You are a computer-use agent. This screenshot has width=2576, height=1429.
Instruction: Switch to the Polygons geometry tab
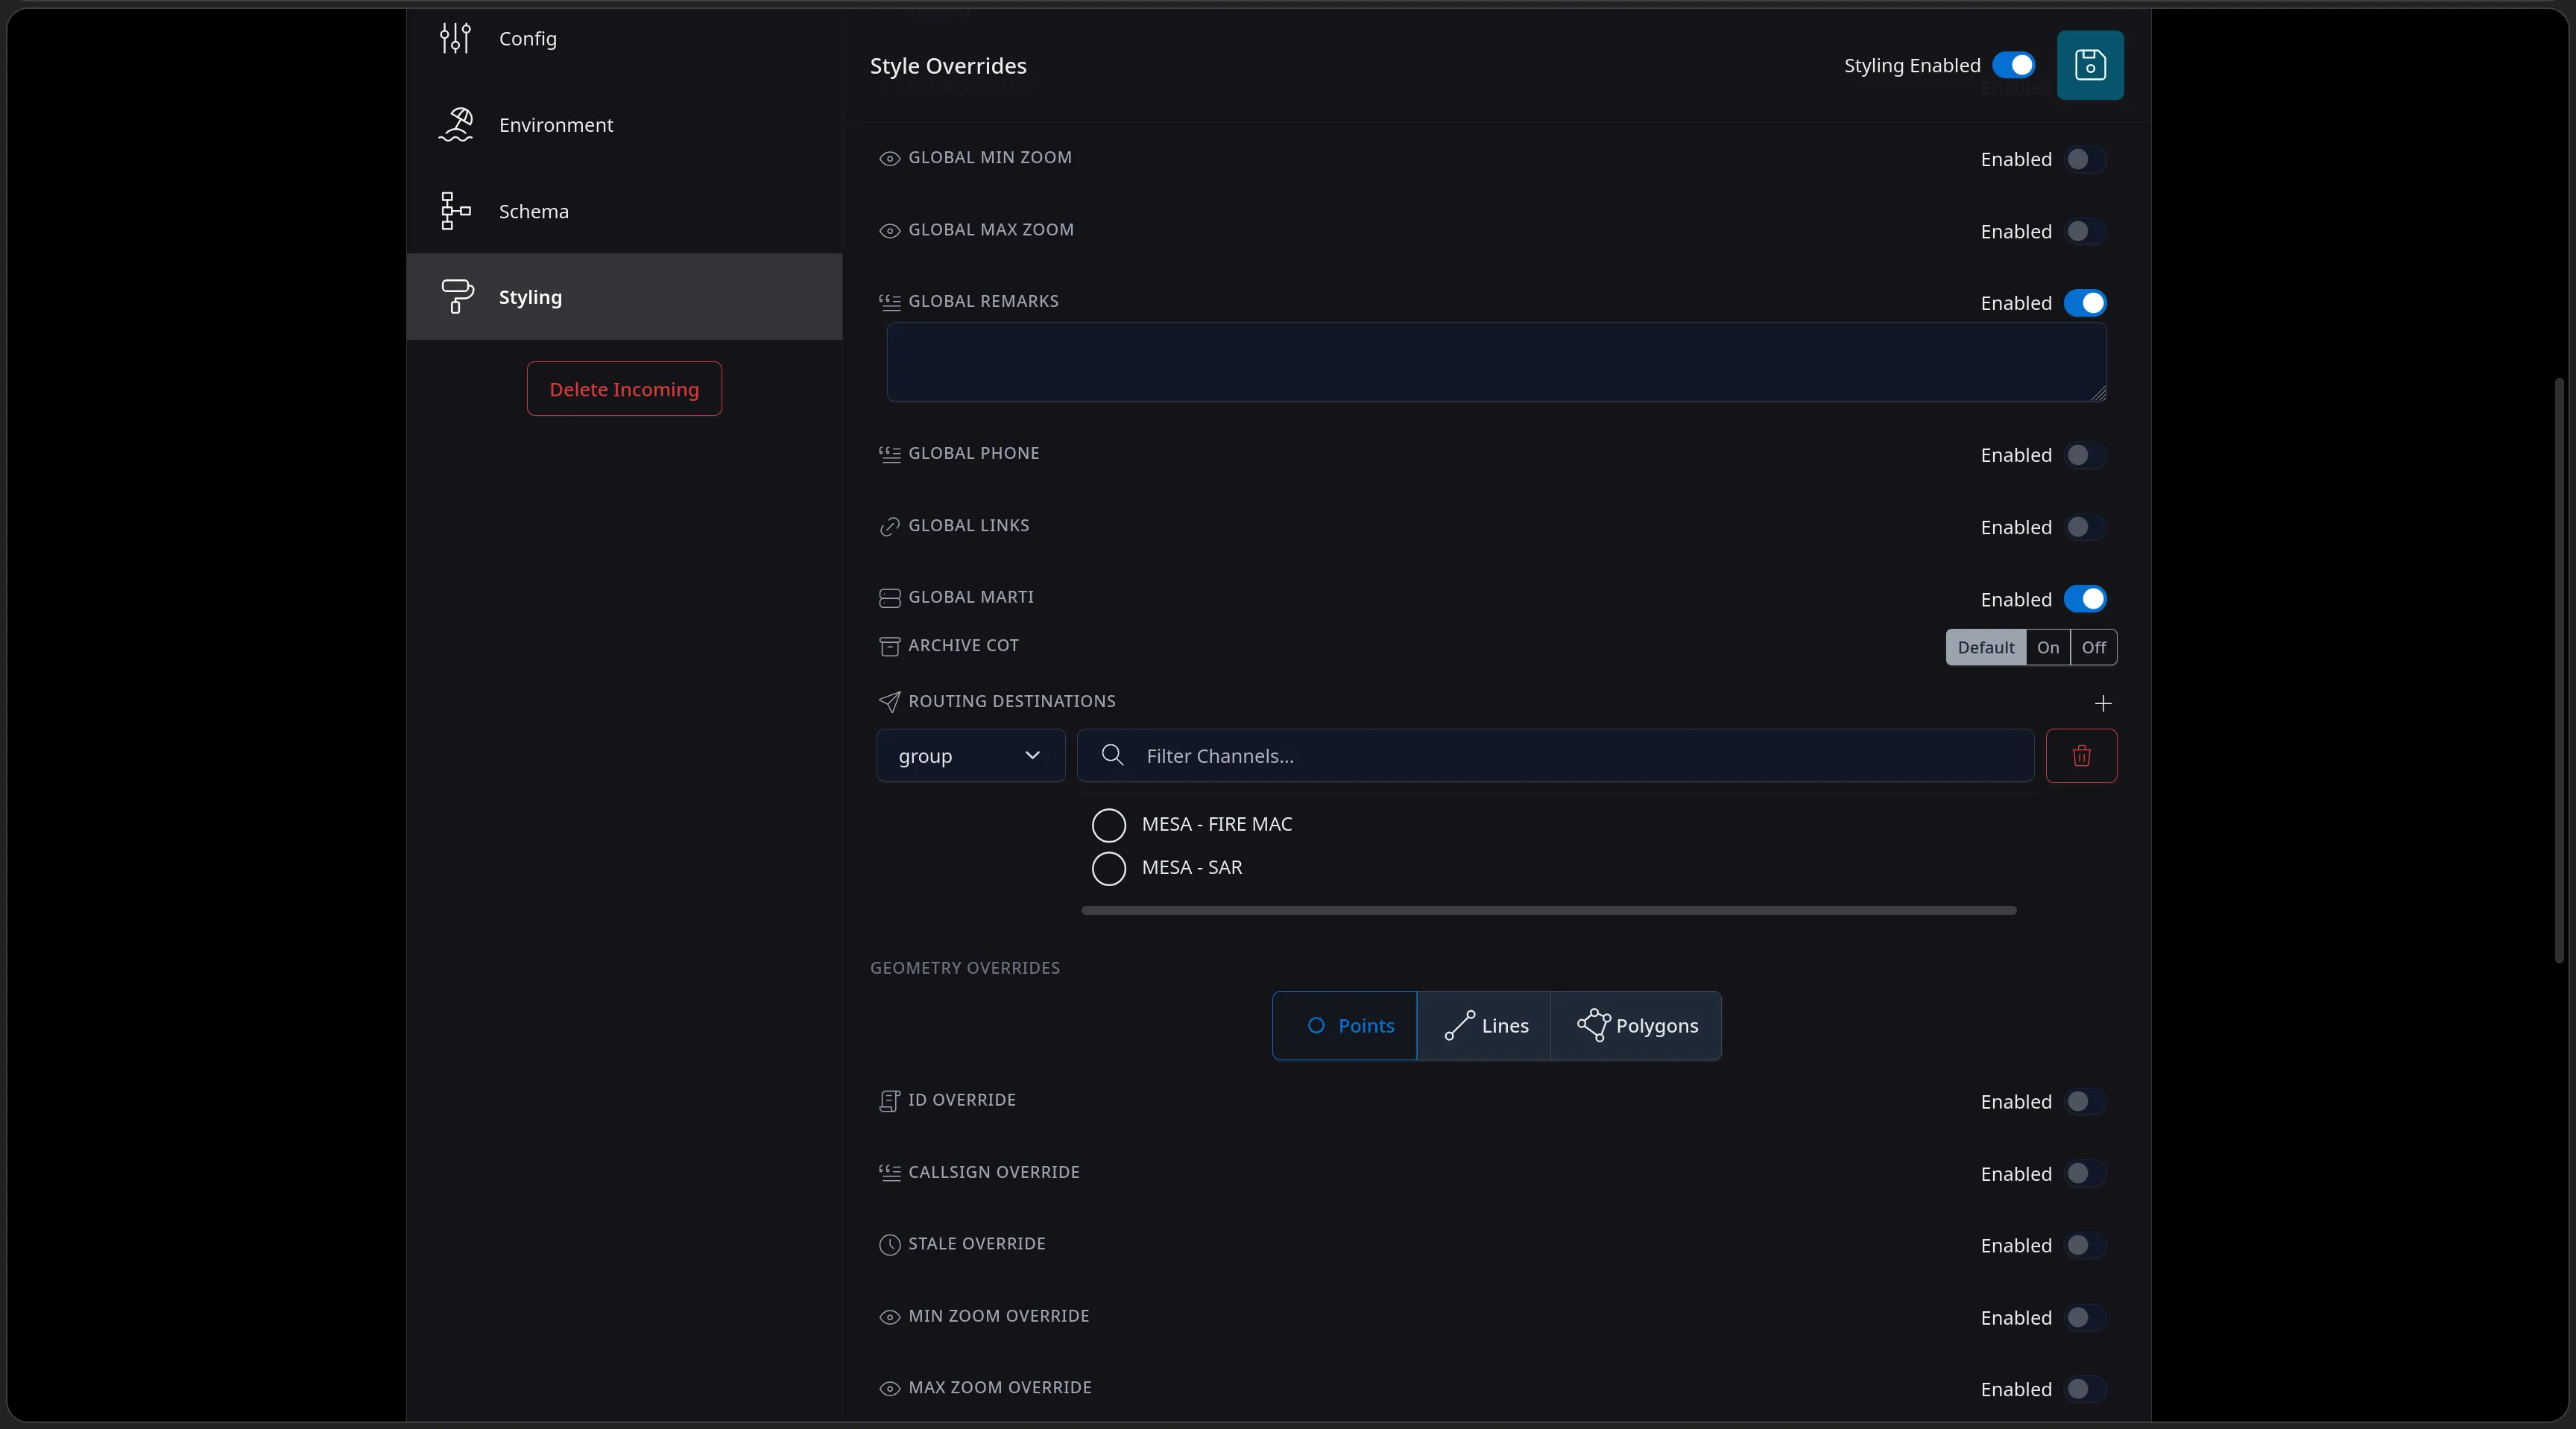[1636, 1025]
